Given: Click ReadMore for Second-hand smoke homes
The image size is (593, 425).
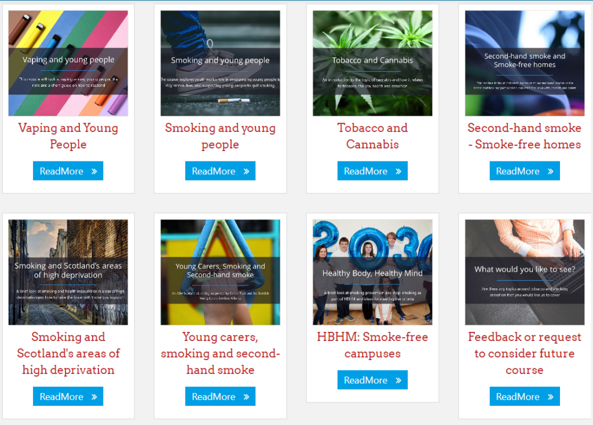Looking at the screenshot, I should point(525,171).
